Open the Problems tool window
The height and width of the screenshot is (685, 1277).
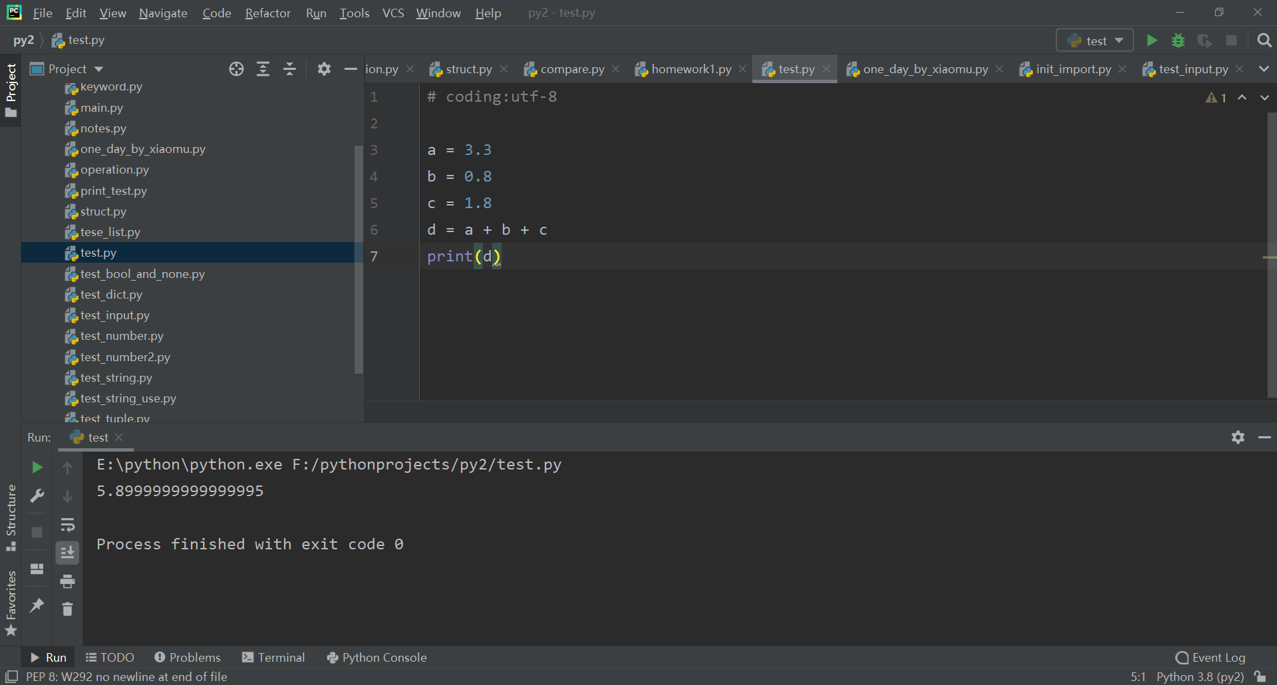[188, 657]
